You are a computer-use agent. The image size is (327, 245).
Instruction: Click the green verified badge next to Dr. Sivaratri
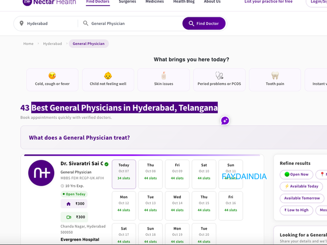coord(106,164)
